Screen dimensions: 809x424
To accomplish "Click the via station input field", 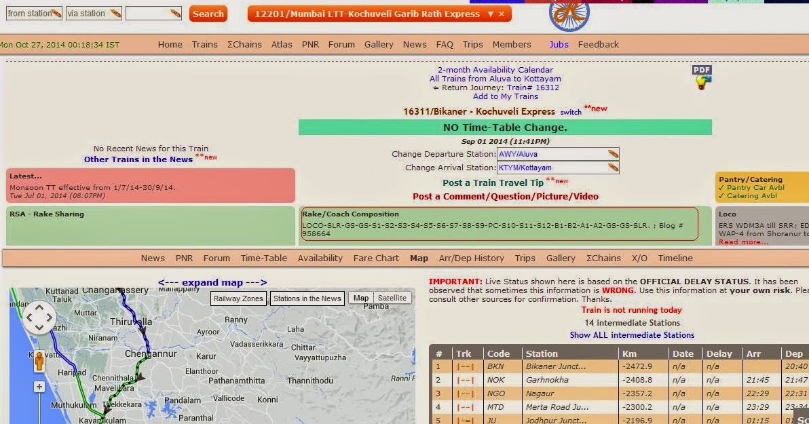I will [94, 14].
